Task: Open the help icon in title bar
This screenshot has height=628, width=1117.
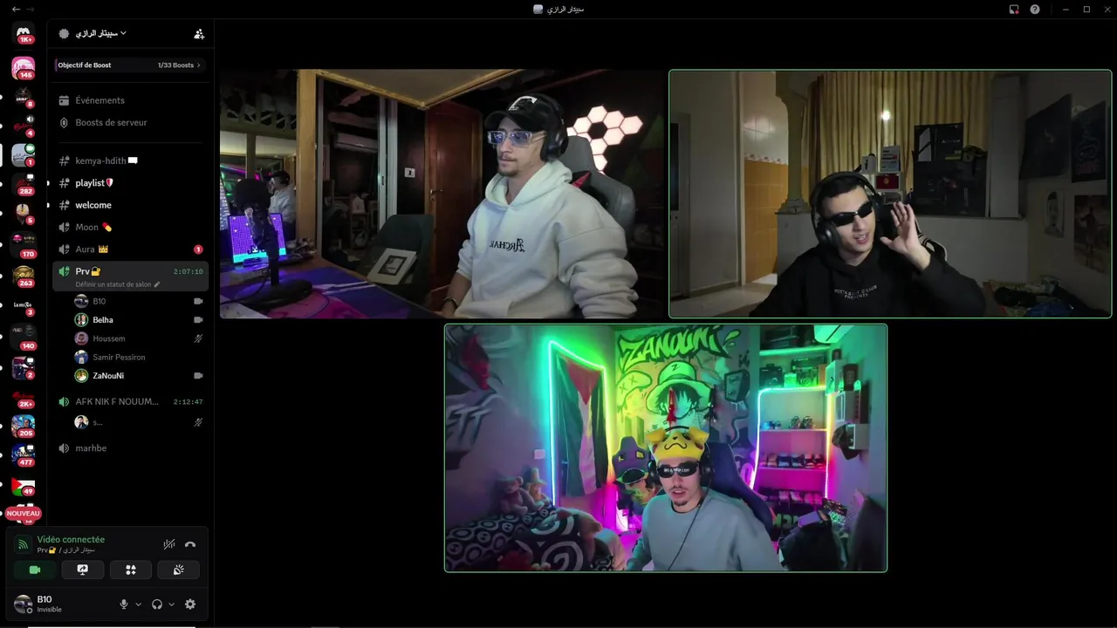Action: [x=1035, y=9]
